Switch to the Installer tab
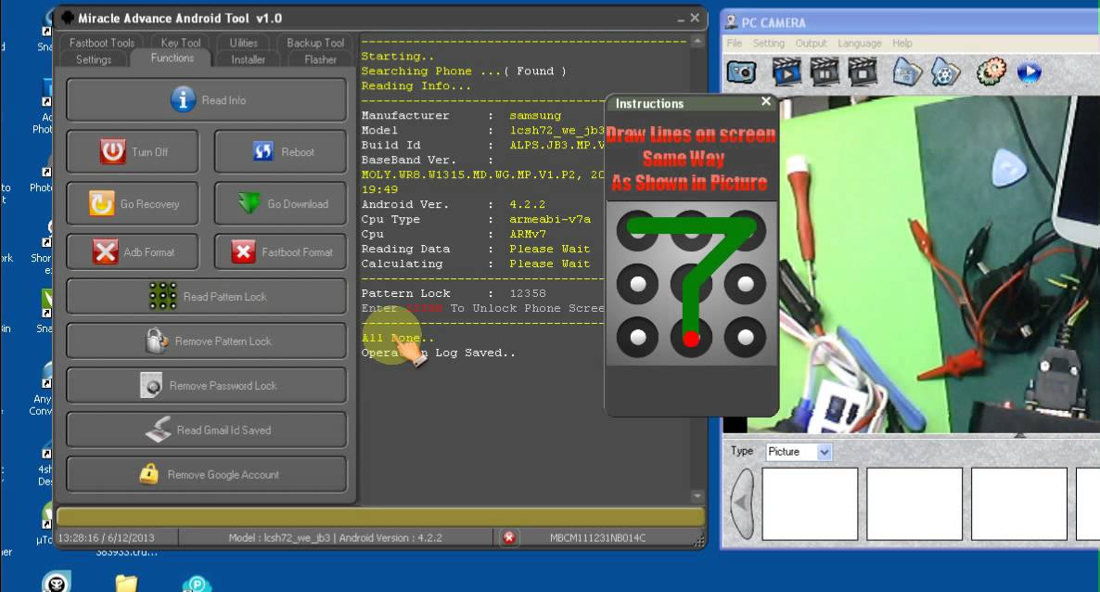Screen dimensions: 1100x592 click(249, 59)
